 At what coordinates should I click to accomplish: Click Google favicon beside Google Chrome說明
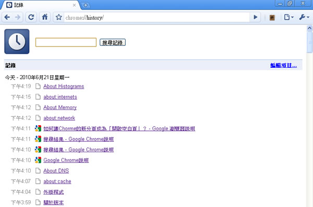pyautogui.click(x=38, y=160)
